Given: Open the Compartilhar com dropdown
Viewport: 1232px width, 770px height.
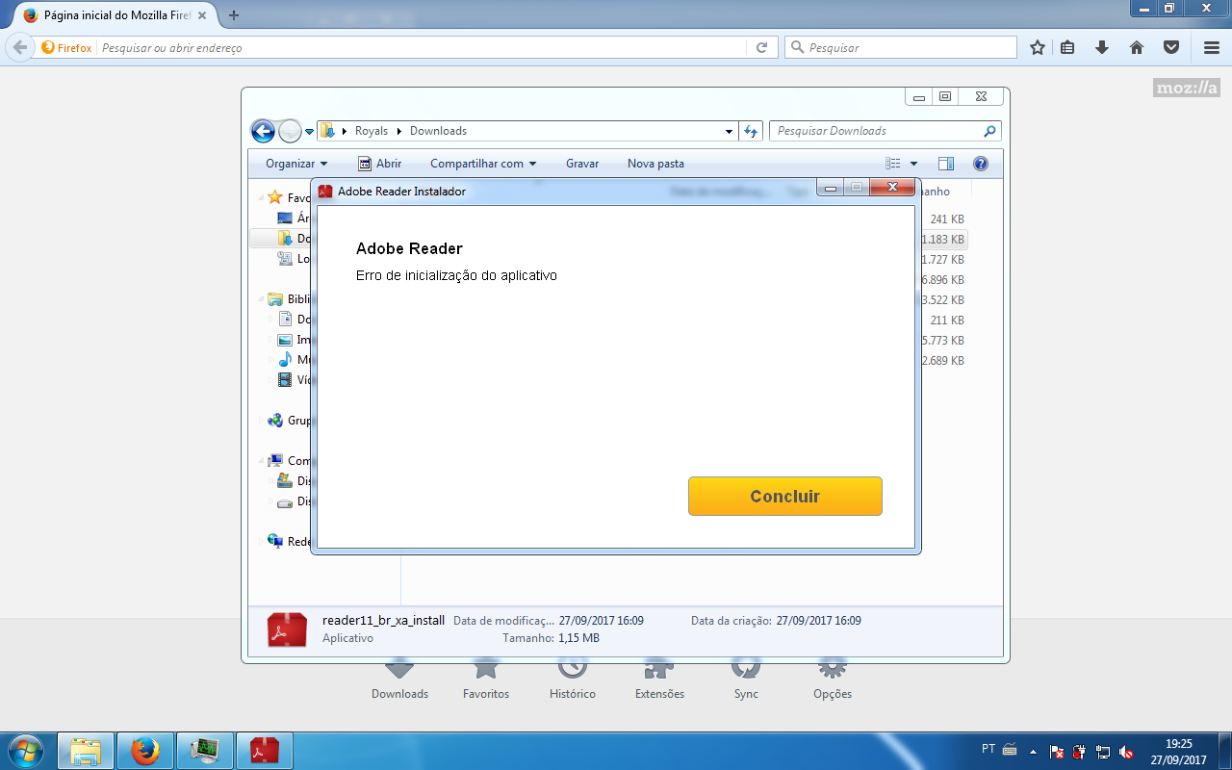Looking at the screenshot, I should [x=483, y=164].
